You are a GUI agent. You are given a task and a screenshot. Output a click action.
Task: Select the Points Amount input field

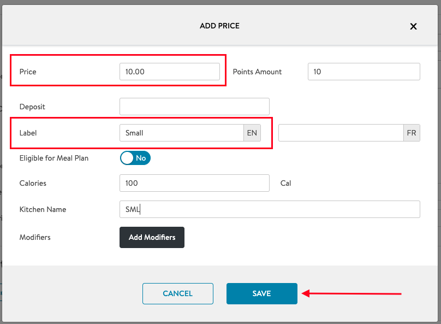pyautogui.click(x=363, y=72)
